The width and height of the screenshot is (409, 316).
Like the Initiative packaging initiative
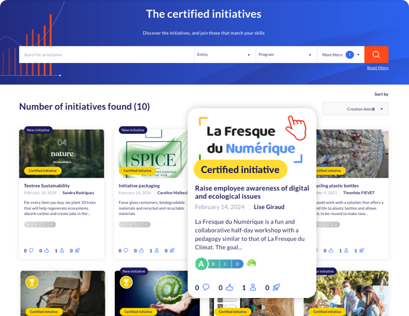coord(141,251)
